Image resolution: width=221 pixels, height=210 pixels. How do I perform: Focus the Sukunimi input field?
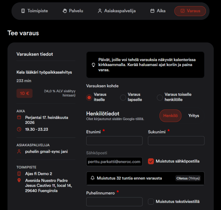176,141
